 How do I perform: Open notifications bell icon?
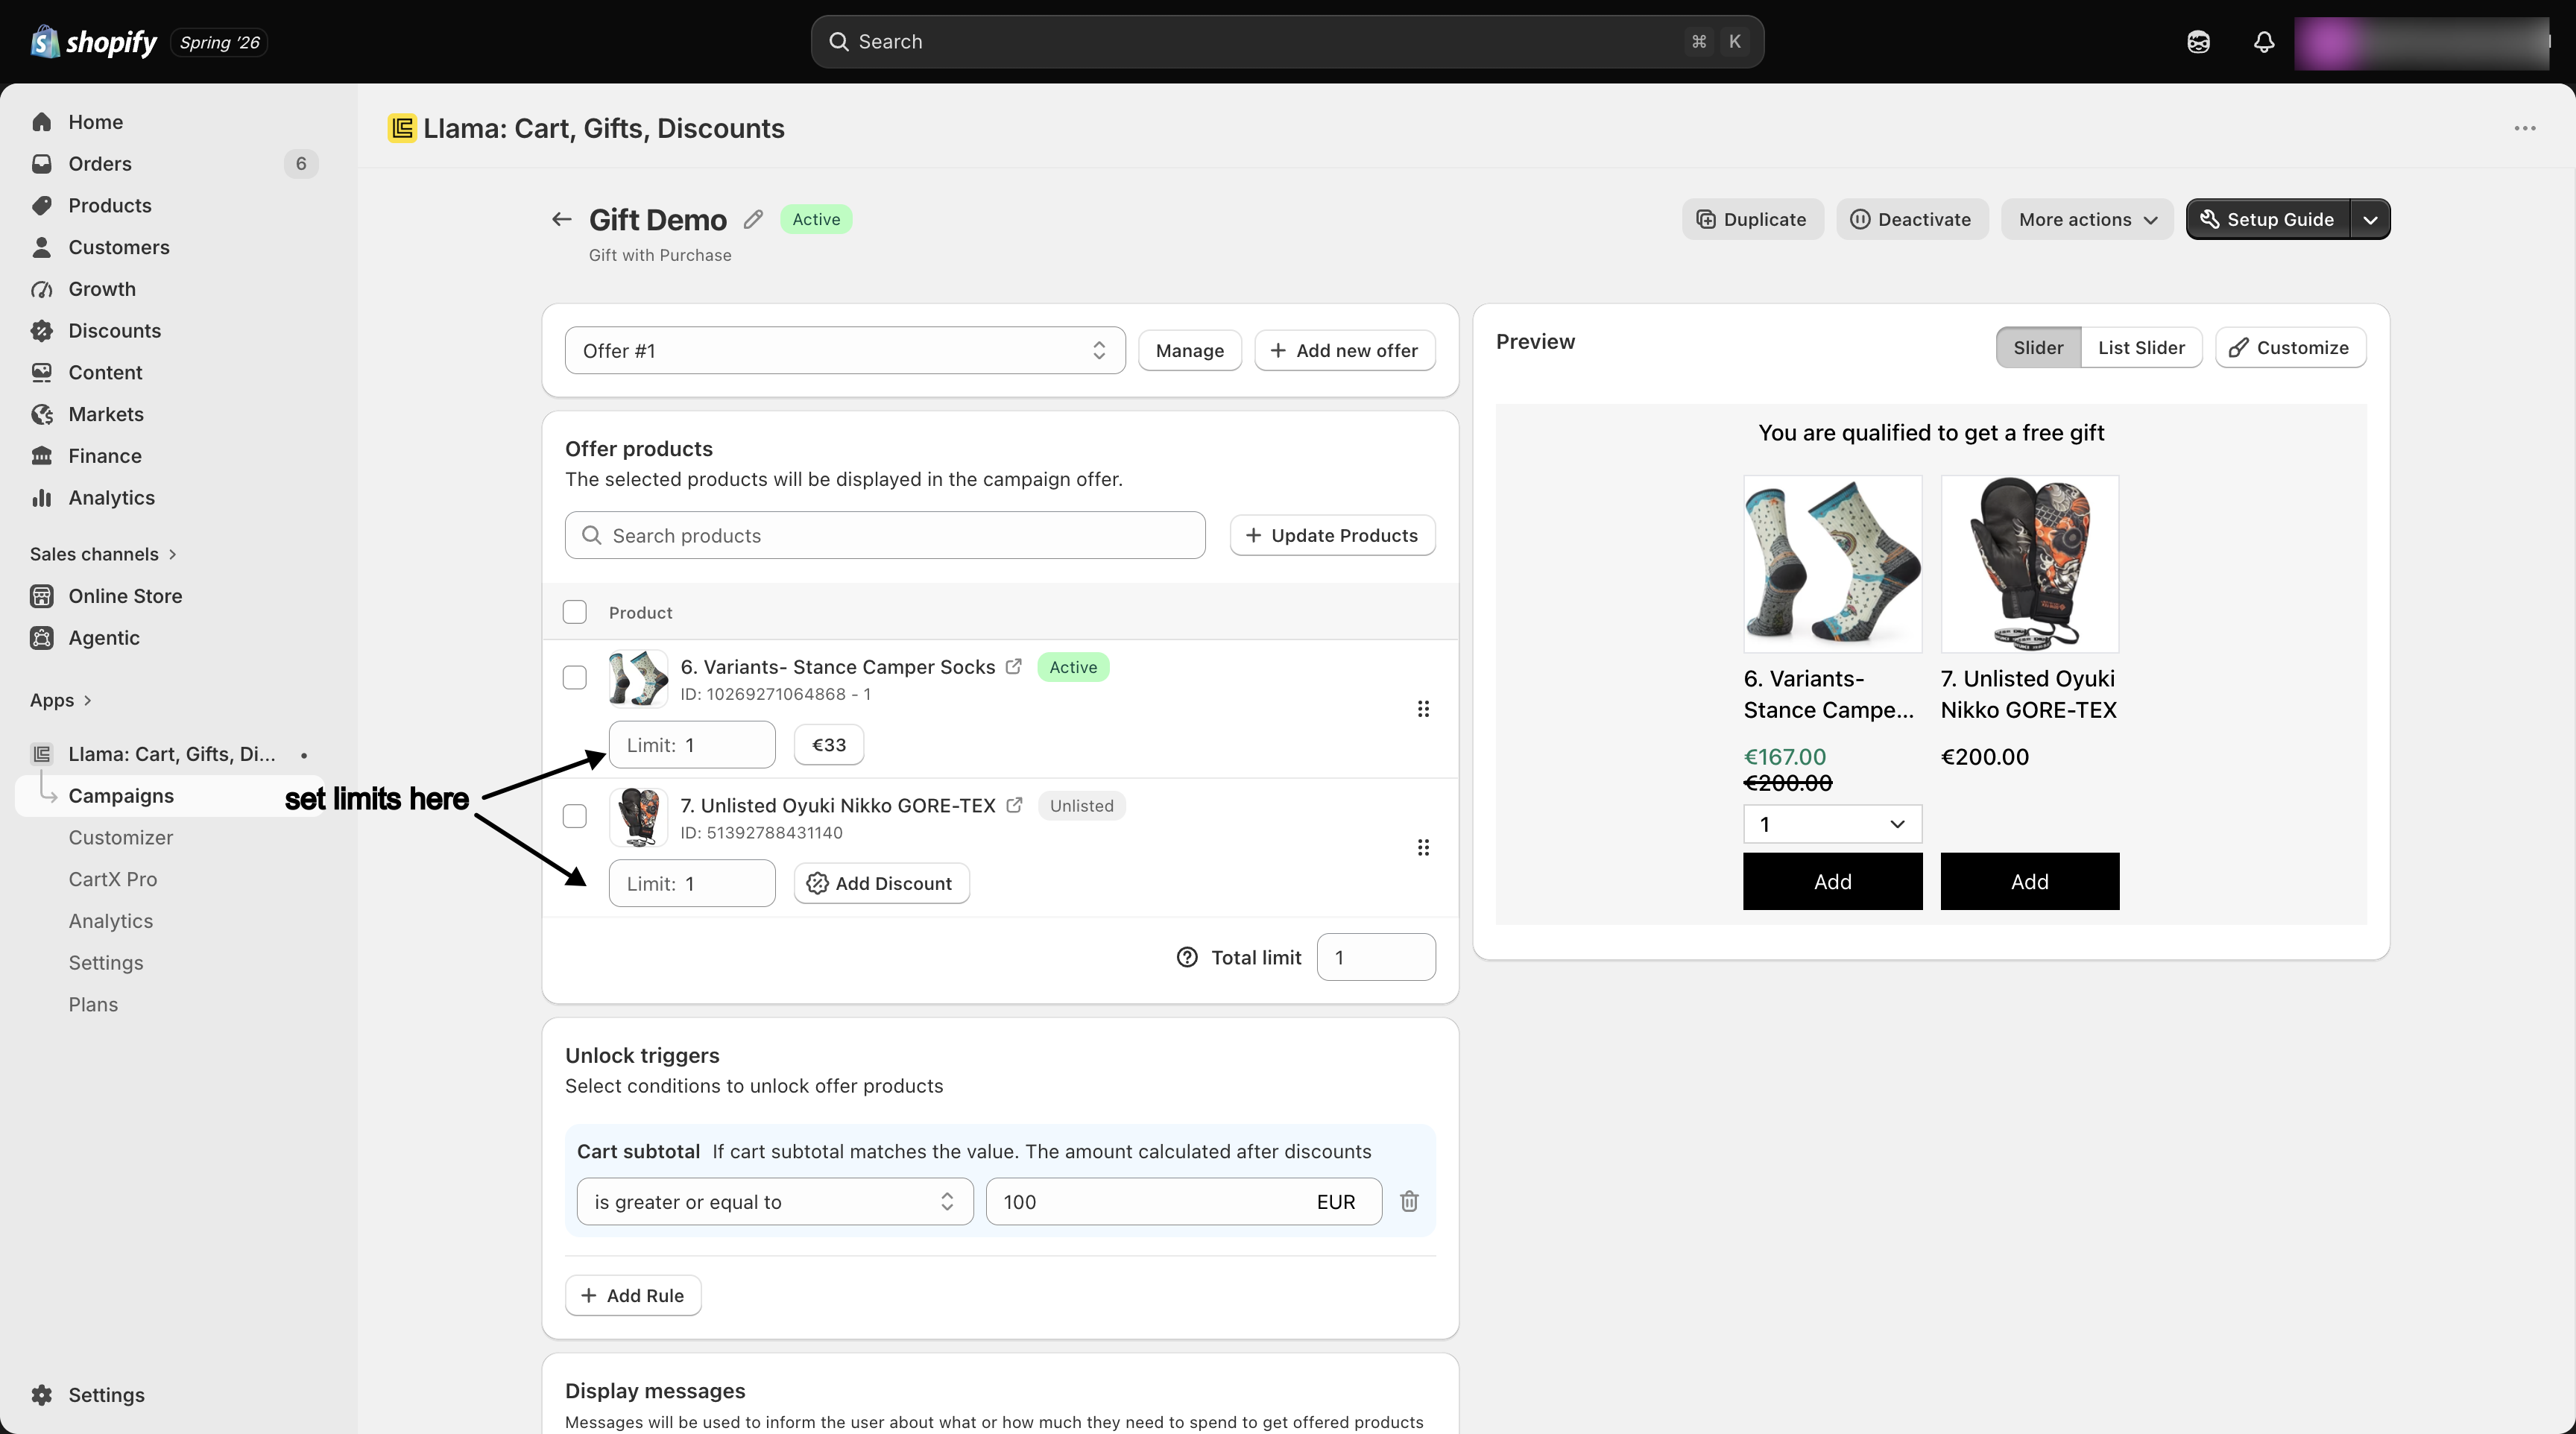click(2264, 42)
